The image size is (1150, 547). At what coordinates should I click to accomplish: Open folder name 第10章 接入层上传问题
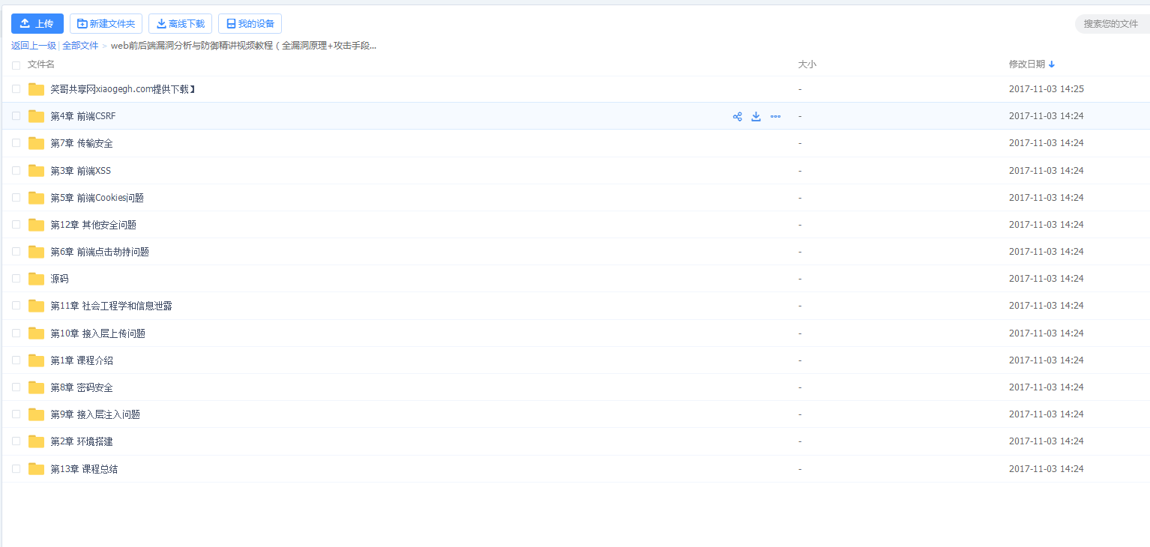(x=98, y=333)
